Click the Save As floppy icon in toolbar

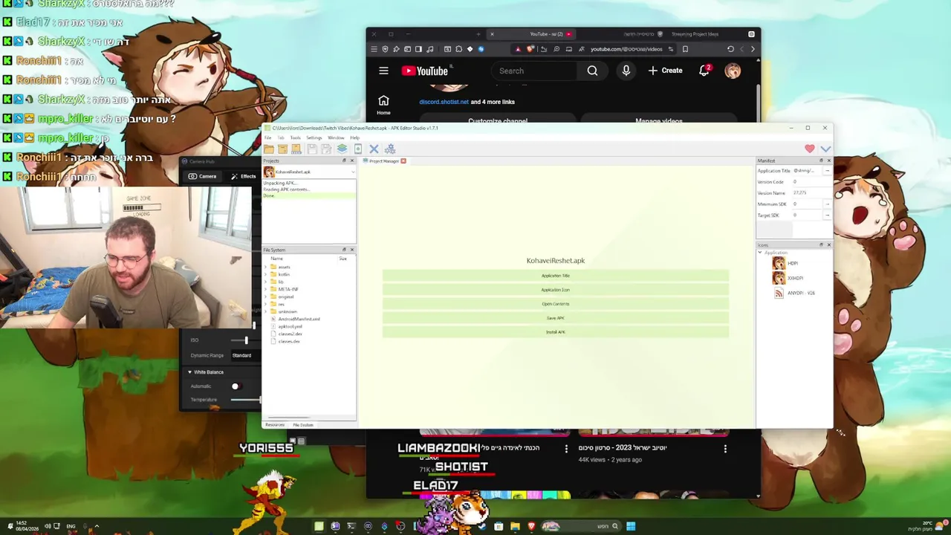click(x=326, y=149)
